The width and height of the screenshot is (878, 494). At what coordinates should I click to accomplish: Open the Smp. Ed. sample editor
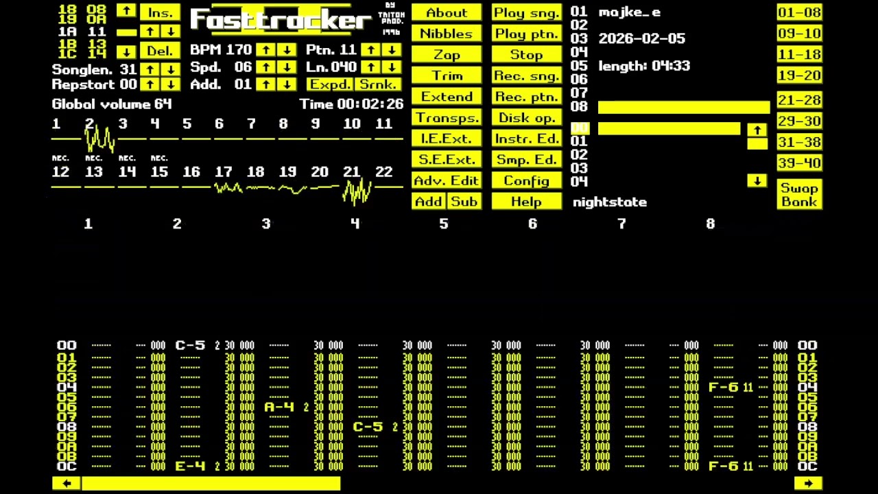(x=527, y=159)
